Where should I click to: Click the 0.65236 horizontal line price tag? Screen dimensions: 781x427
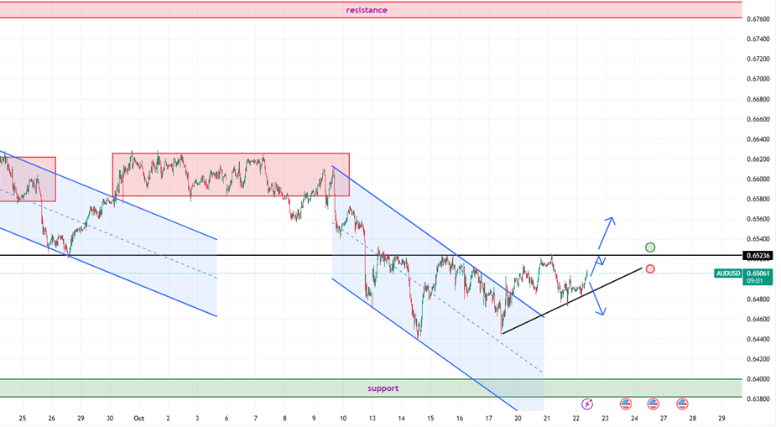pos(757,255)
